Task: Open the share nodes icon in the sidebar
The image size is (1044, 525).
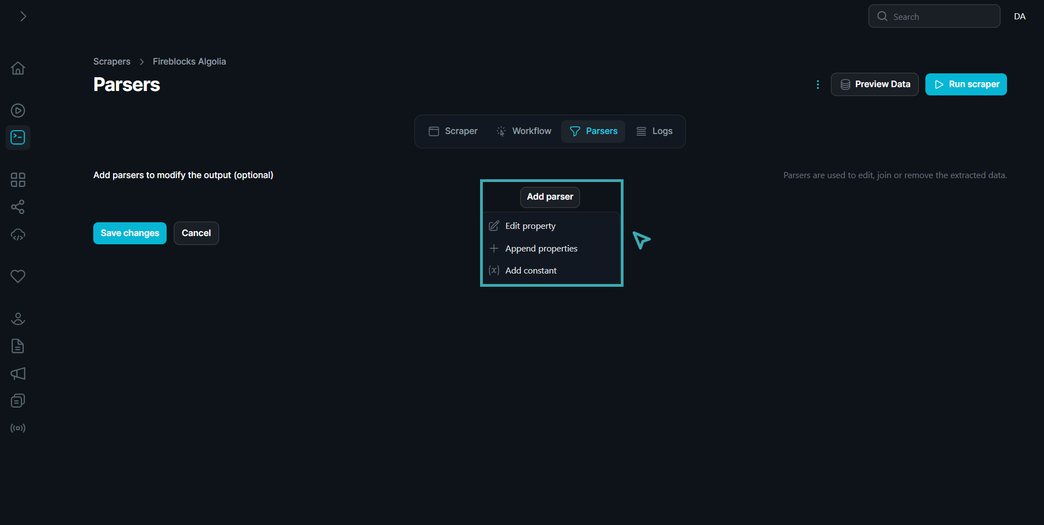Action: pos(18,207)
